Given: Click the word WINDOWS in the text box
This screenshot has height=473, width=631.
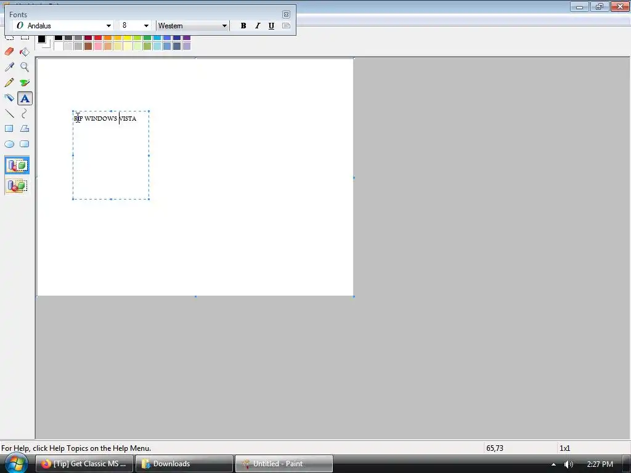Looking at the screenshot, I should point(100,119).
